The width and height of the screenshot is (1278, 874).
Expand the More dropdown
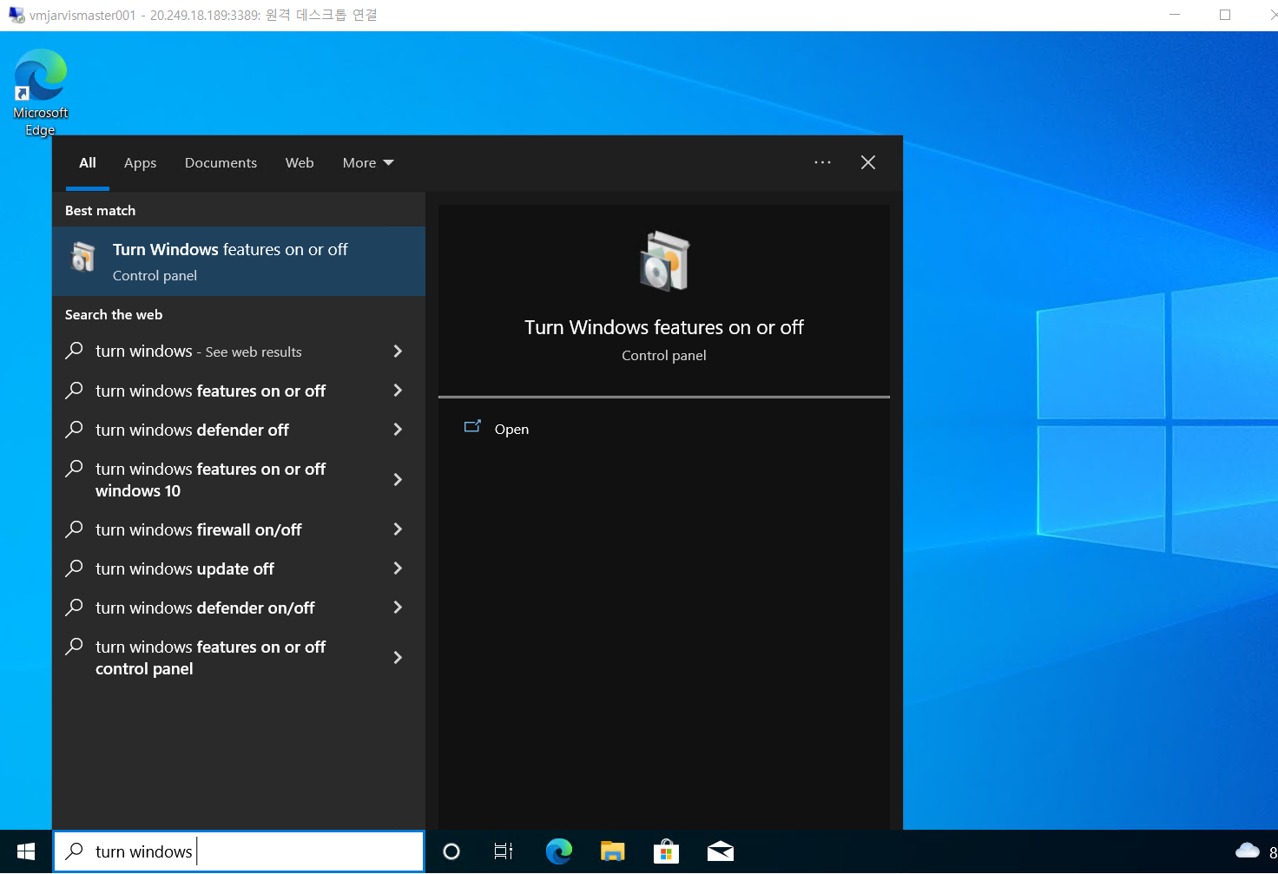[368, 163]
